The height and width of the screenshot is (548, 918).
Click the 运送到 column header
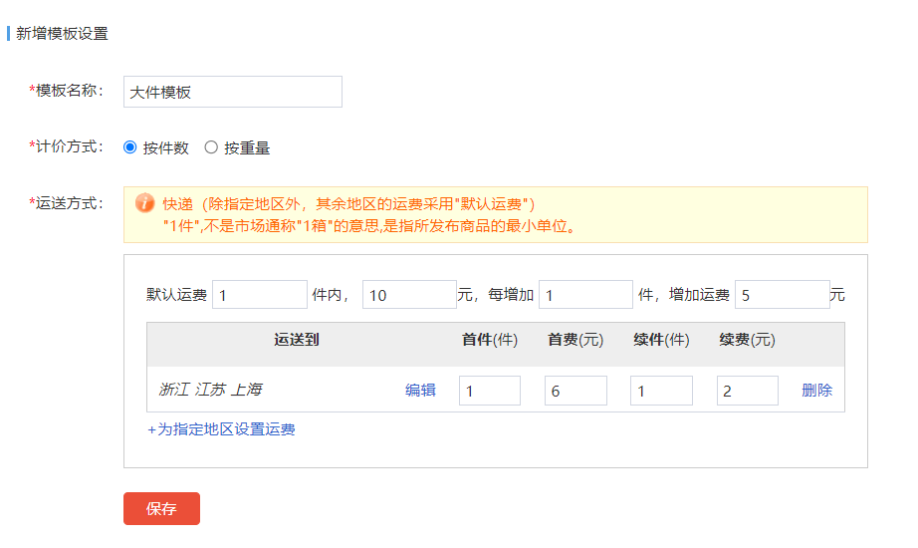click(x=297, y=340)
